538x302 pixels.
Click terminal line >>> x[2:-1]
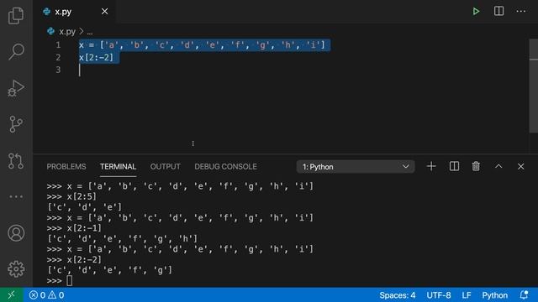[74, 228]
